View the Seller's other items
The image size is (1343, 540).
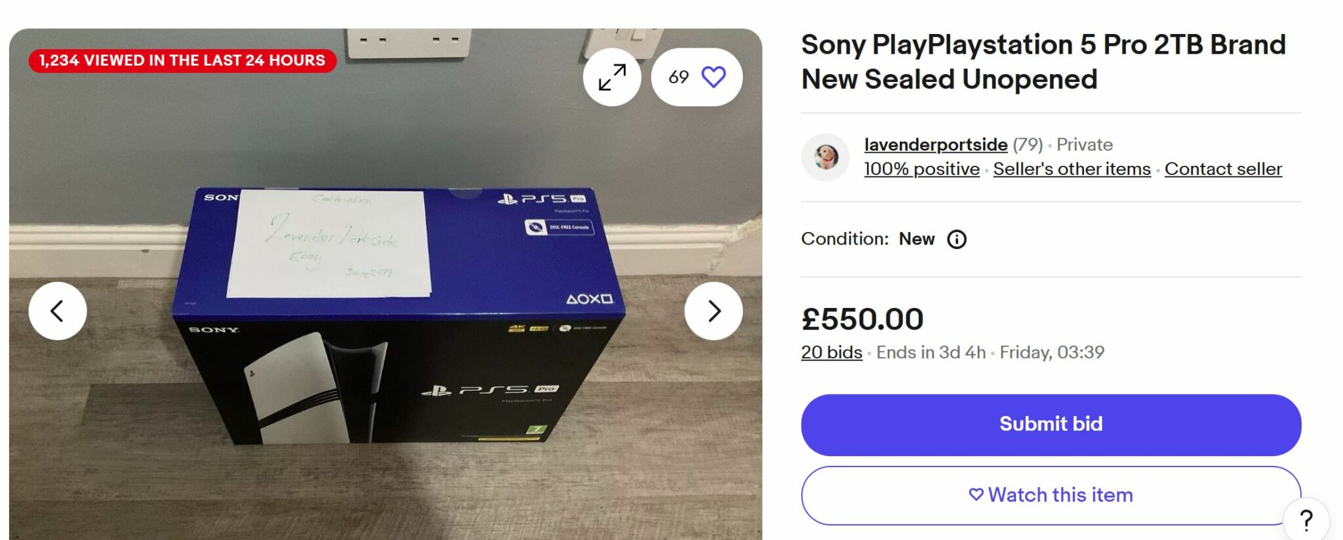tap(1072, 168)
